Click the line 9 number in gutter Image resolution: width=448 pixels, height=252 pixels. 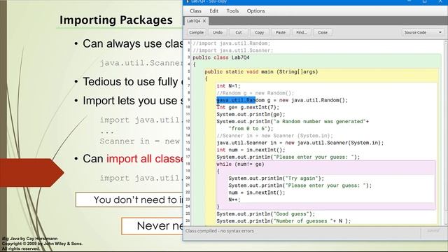coord(188,100)
